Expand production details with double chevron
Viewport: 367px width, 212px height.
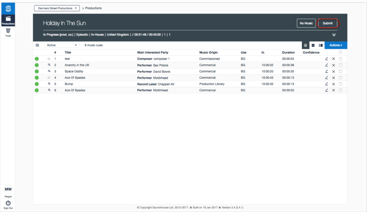(x=334, y=35)
